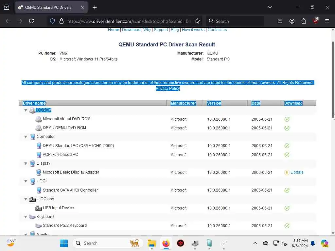
Task: Open the weather widget showing 66°
Action: pos(11,243)
